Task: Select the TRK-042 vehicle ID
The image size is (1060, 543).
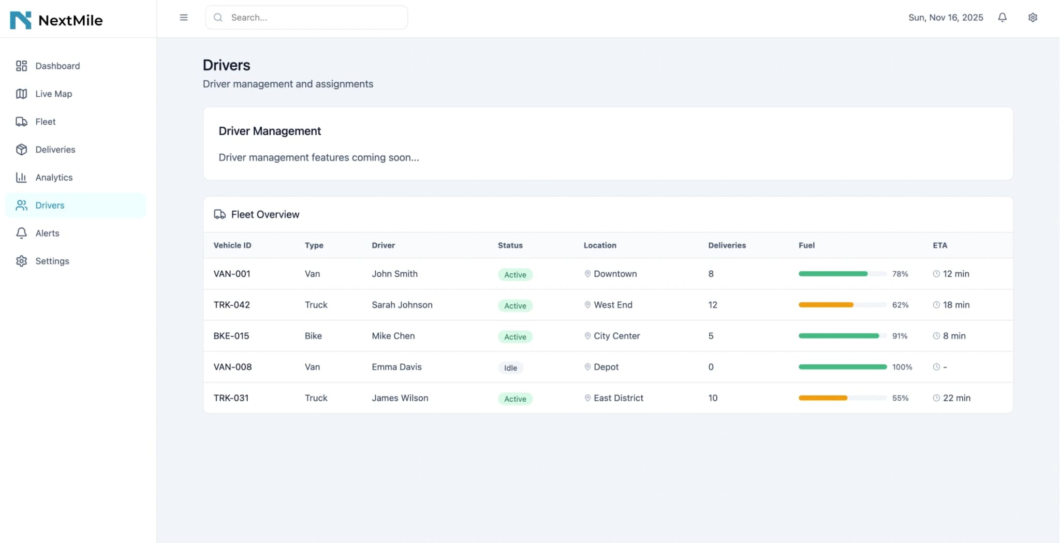Action: (x=231, y=305)
